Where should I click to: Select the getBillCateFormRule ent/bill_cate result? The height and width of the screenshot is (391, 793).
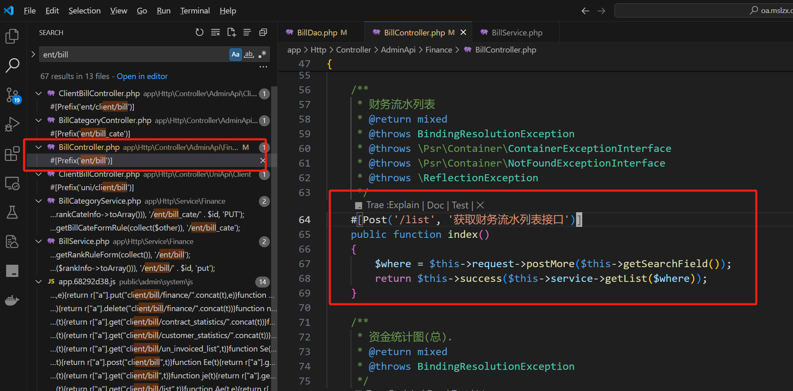point(145,228)
